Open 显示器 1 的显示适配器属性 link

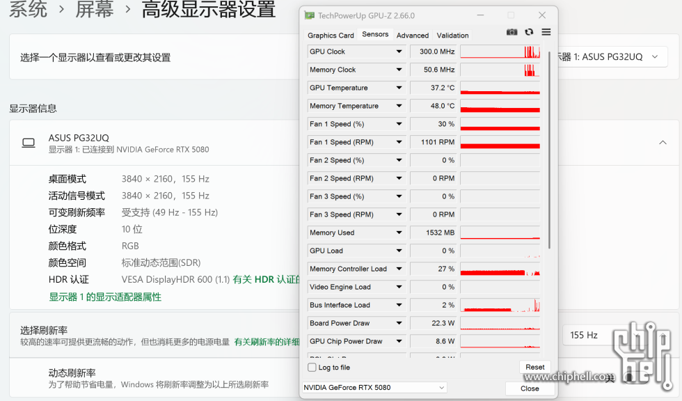(x=105, y=297)
